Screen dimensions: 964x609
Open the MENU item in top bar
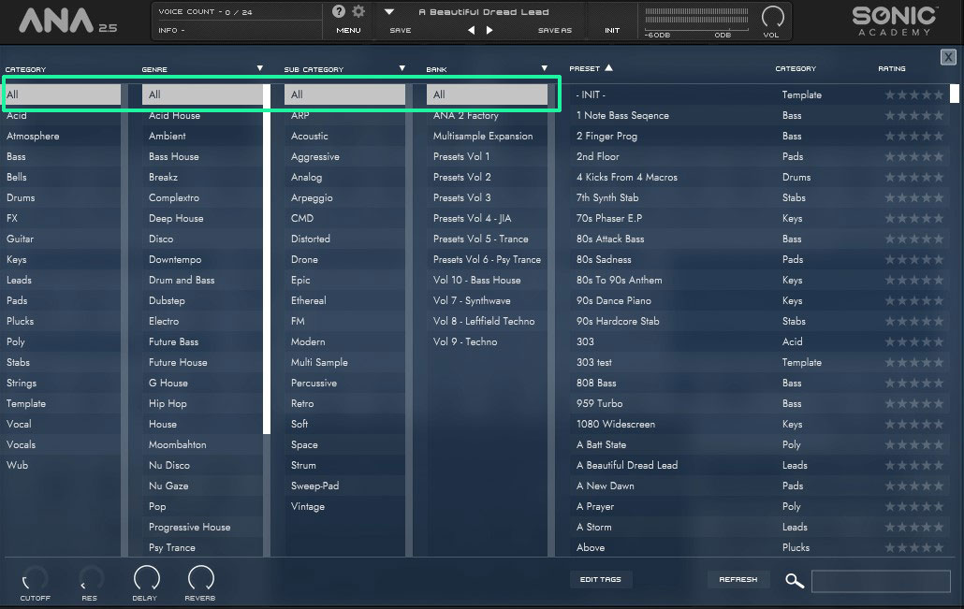(x=348, y=31)
